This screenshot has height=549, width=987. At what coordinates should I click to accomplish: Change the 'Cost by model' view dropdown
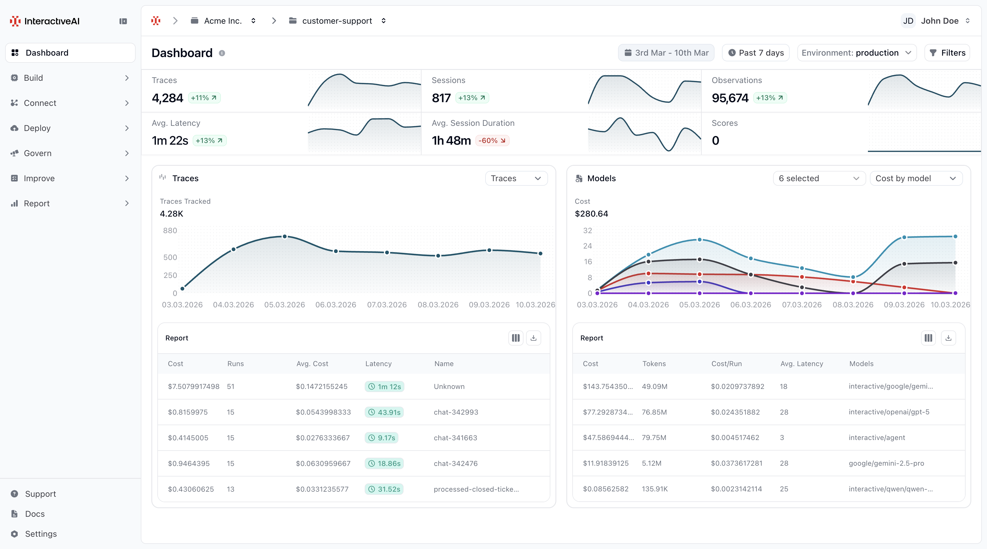[x=916, y=178]
